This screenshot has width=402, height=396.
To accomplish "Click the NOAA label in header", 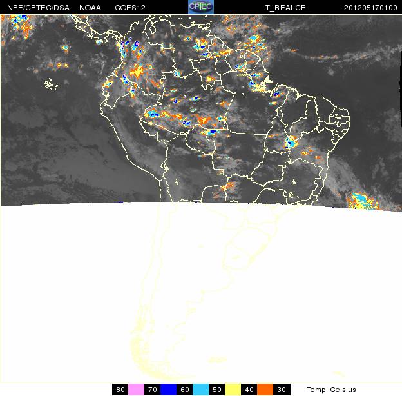I will tap(90, 8).
